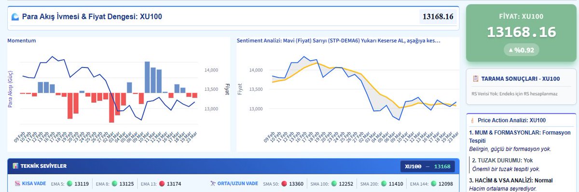
Task: Click the green dot next to EMA 5
Action: pyautogui.click(x=69, y=184)
